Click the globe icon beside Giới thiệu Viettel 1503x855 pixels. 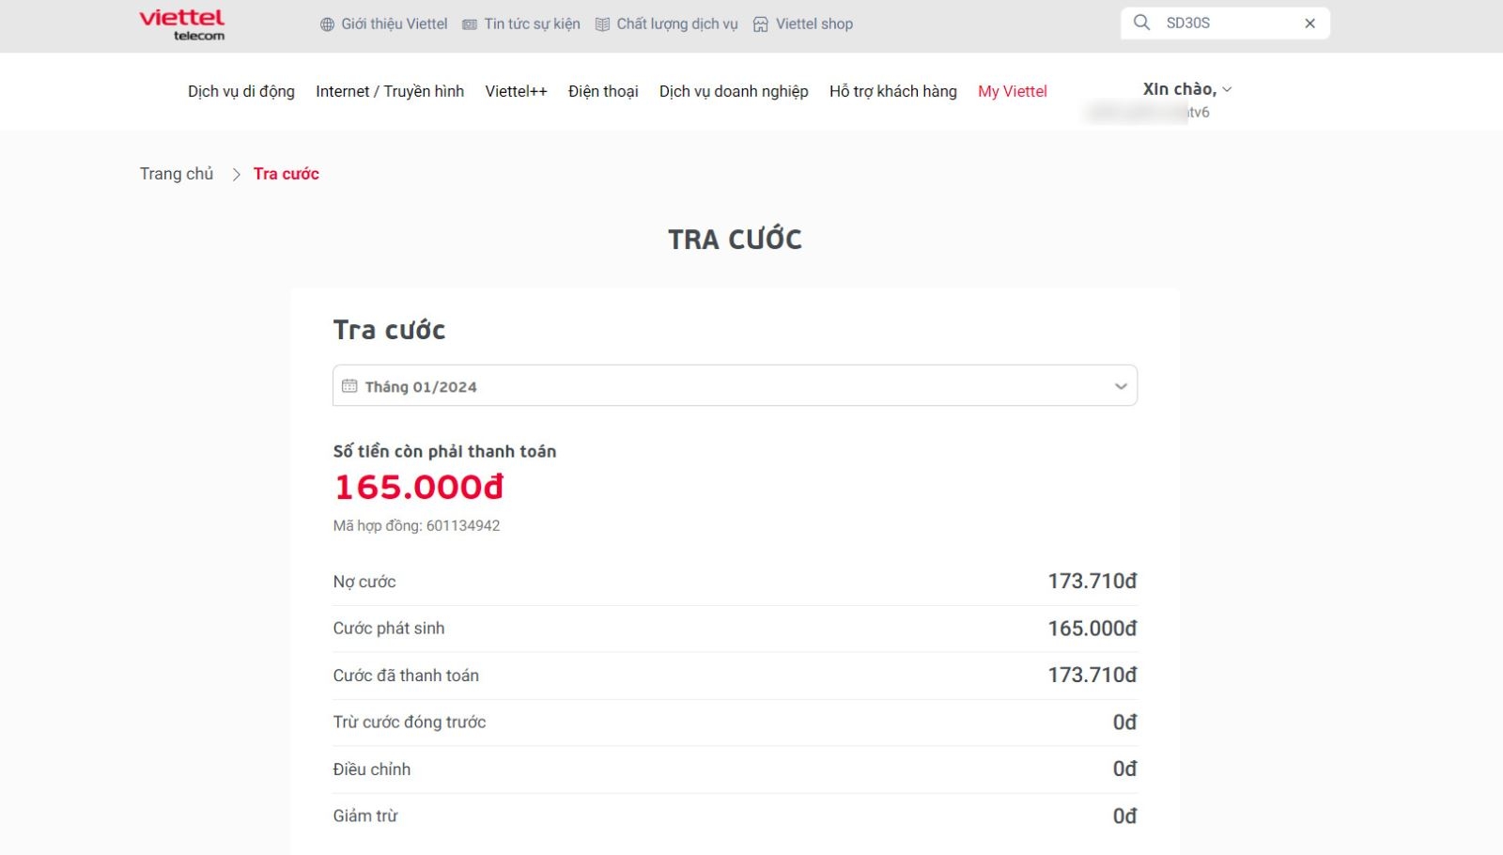tap(327, 24)
